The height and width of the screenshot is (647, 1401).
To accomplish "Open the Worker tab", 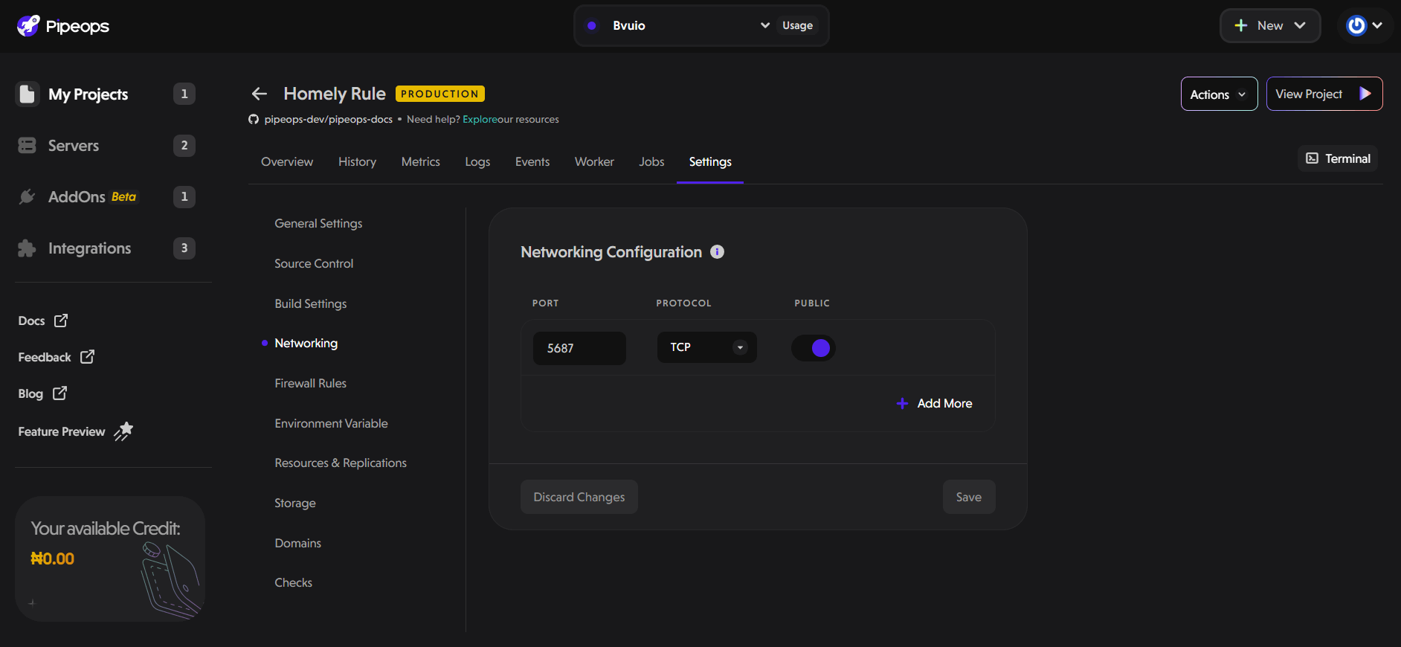I will tap(594, 162).
